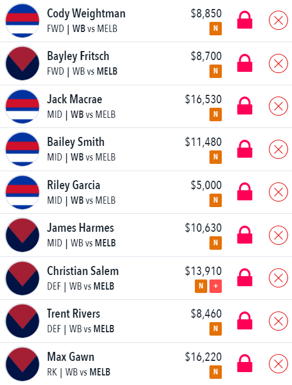
Task: Select the Trent Rivers player name
Action: [x=74, y=314]
